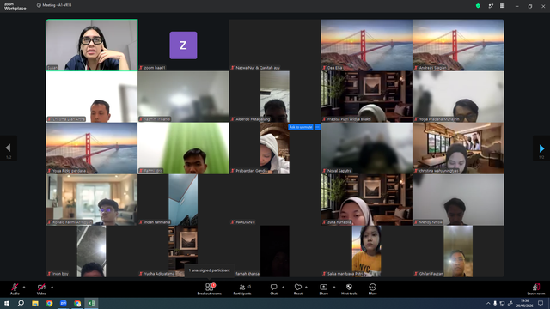Click the HARDIANTI name label

(x=245, y=222)
